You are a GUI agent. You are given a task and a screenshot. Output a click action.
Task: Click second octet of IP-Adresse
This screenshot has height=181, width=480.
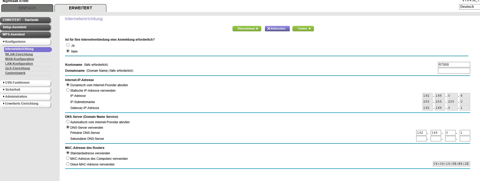(440, 96)
